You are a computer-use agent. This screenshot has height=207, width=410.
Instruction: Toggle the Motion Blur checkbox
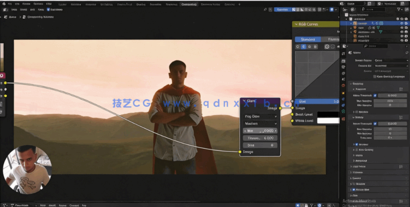354,190
